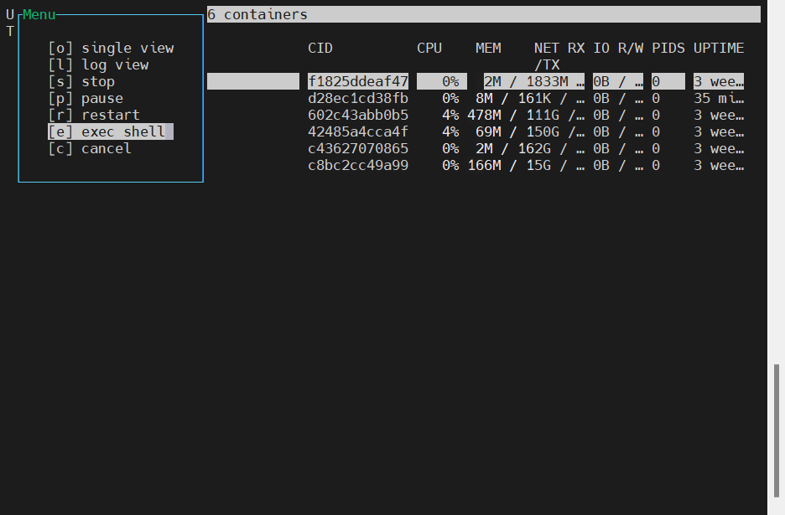Viewport: 785px width, 515px height.
Task: Select the single view menu option
Action: [x=111, y=48]
